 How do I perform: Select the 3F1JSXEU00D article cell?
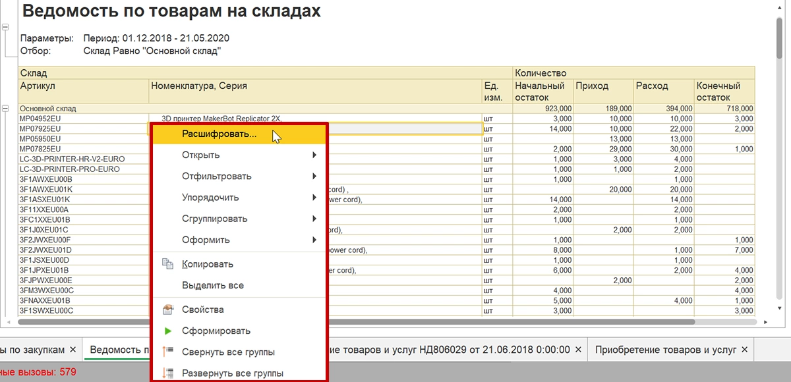pos(84,260)
